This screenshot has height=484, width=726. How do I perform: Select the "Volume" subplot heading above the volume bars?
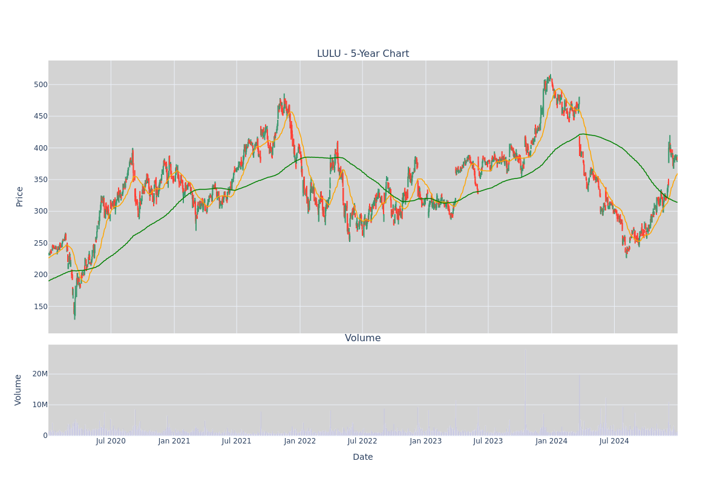(363, 338)
